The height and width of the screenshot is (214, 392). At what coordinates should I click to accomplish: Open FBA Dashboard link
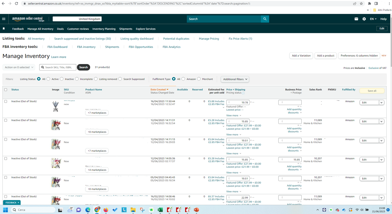57,47
